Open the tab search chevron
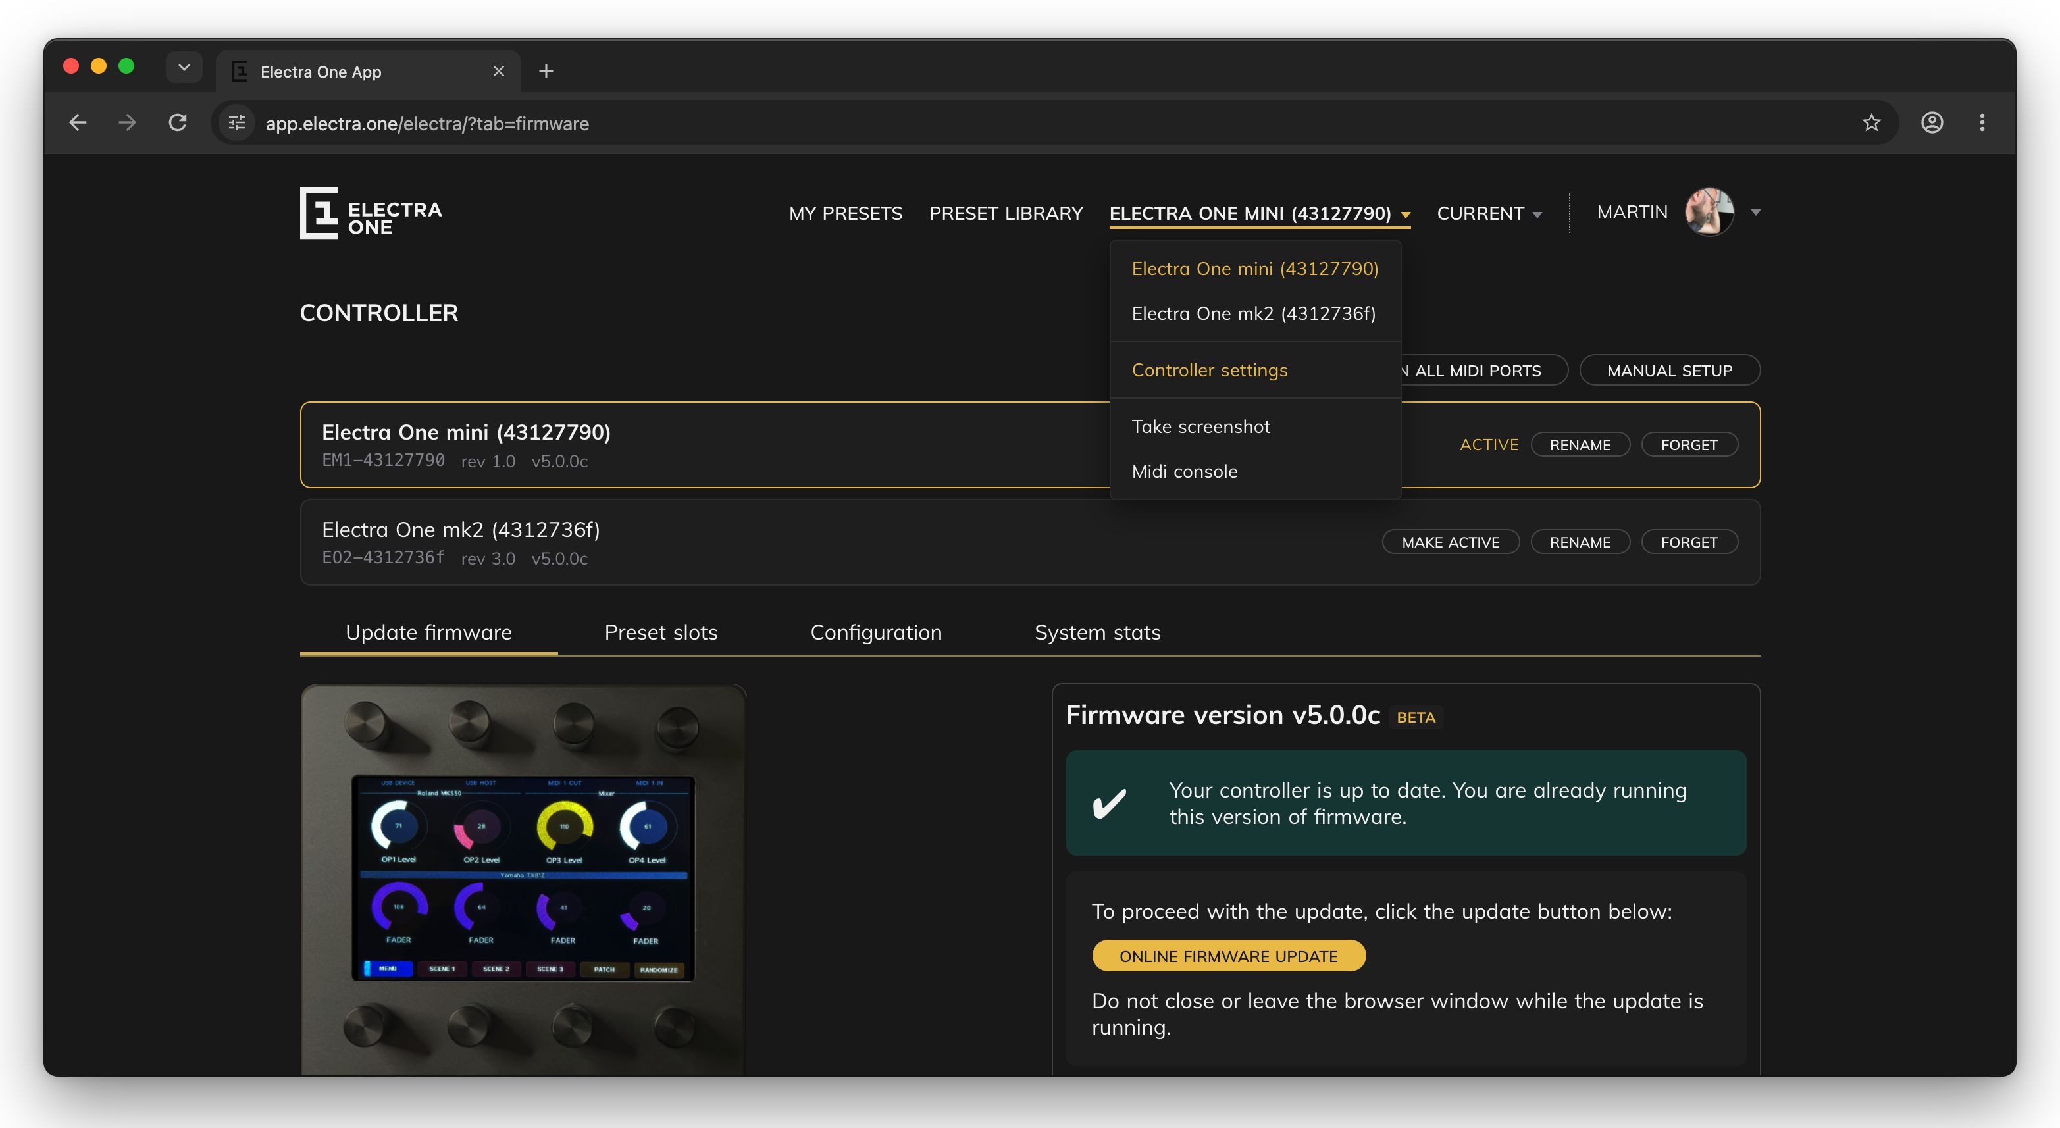Image resolution: width=2060 pixels, height=1128 pixels. [x=184, y=67]
